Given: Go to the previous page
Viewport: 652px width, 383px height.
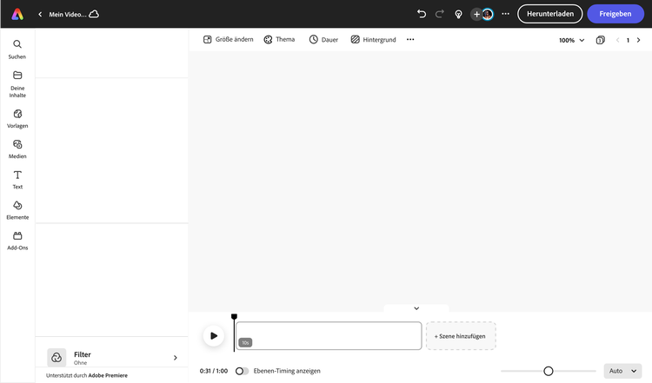Looking at the screenshot, I should coord(617,40).
